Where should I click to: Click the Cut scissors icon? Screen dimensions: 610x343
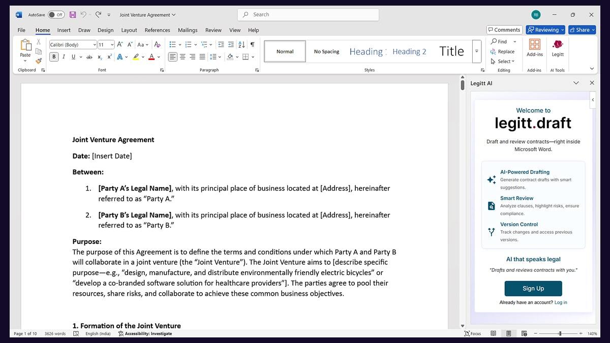[x=39, y=42]
